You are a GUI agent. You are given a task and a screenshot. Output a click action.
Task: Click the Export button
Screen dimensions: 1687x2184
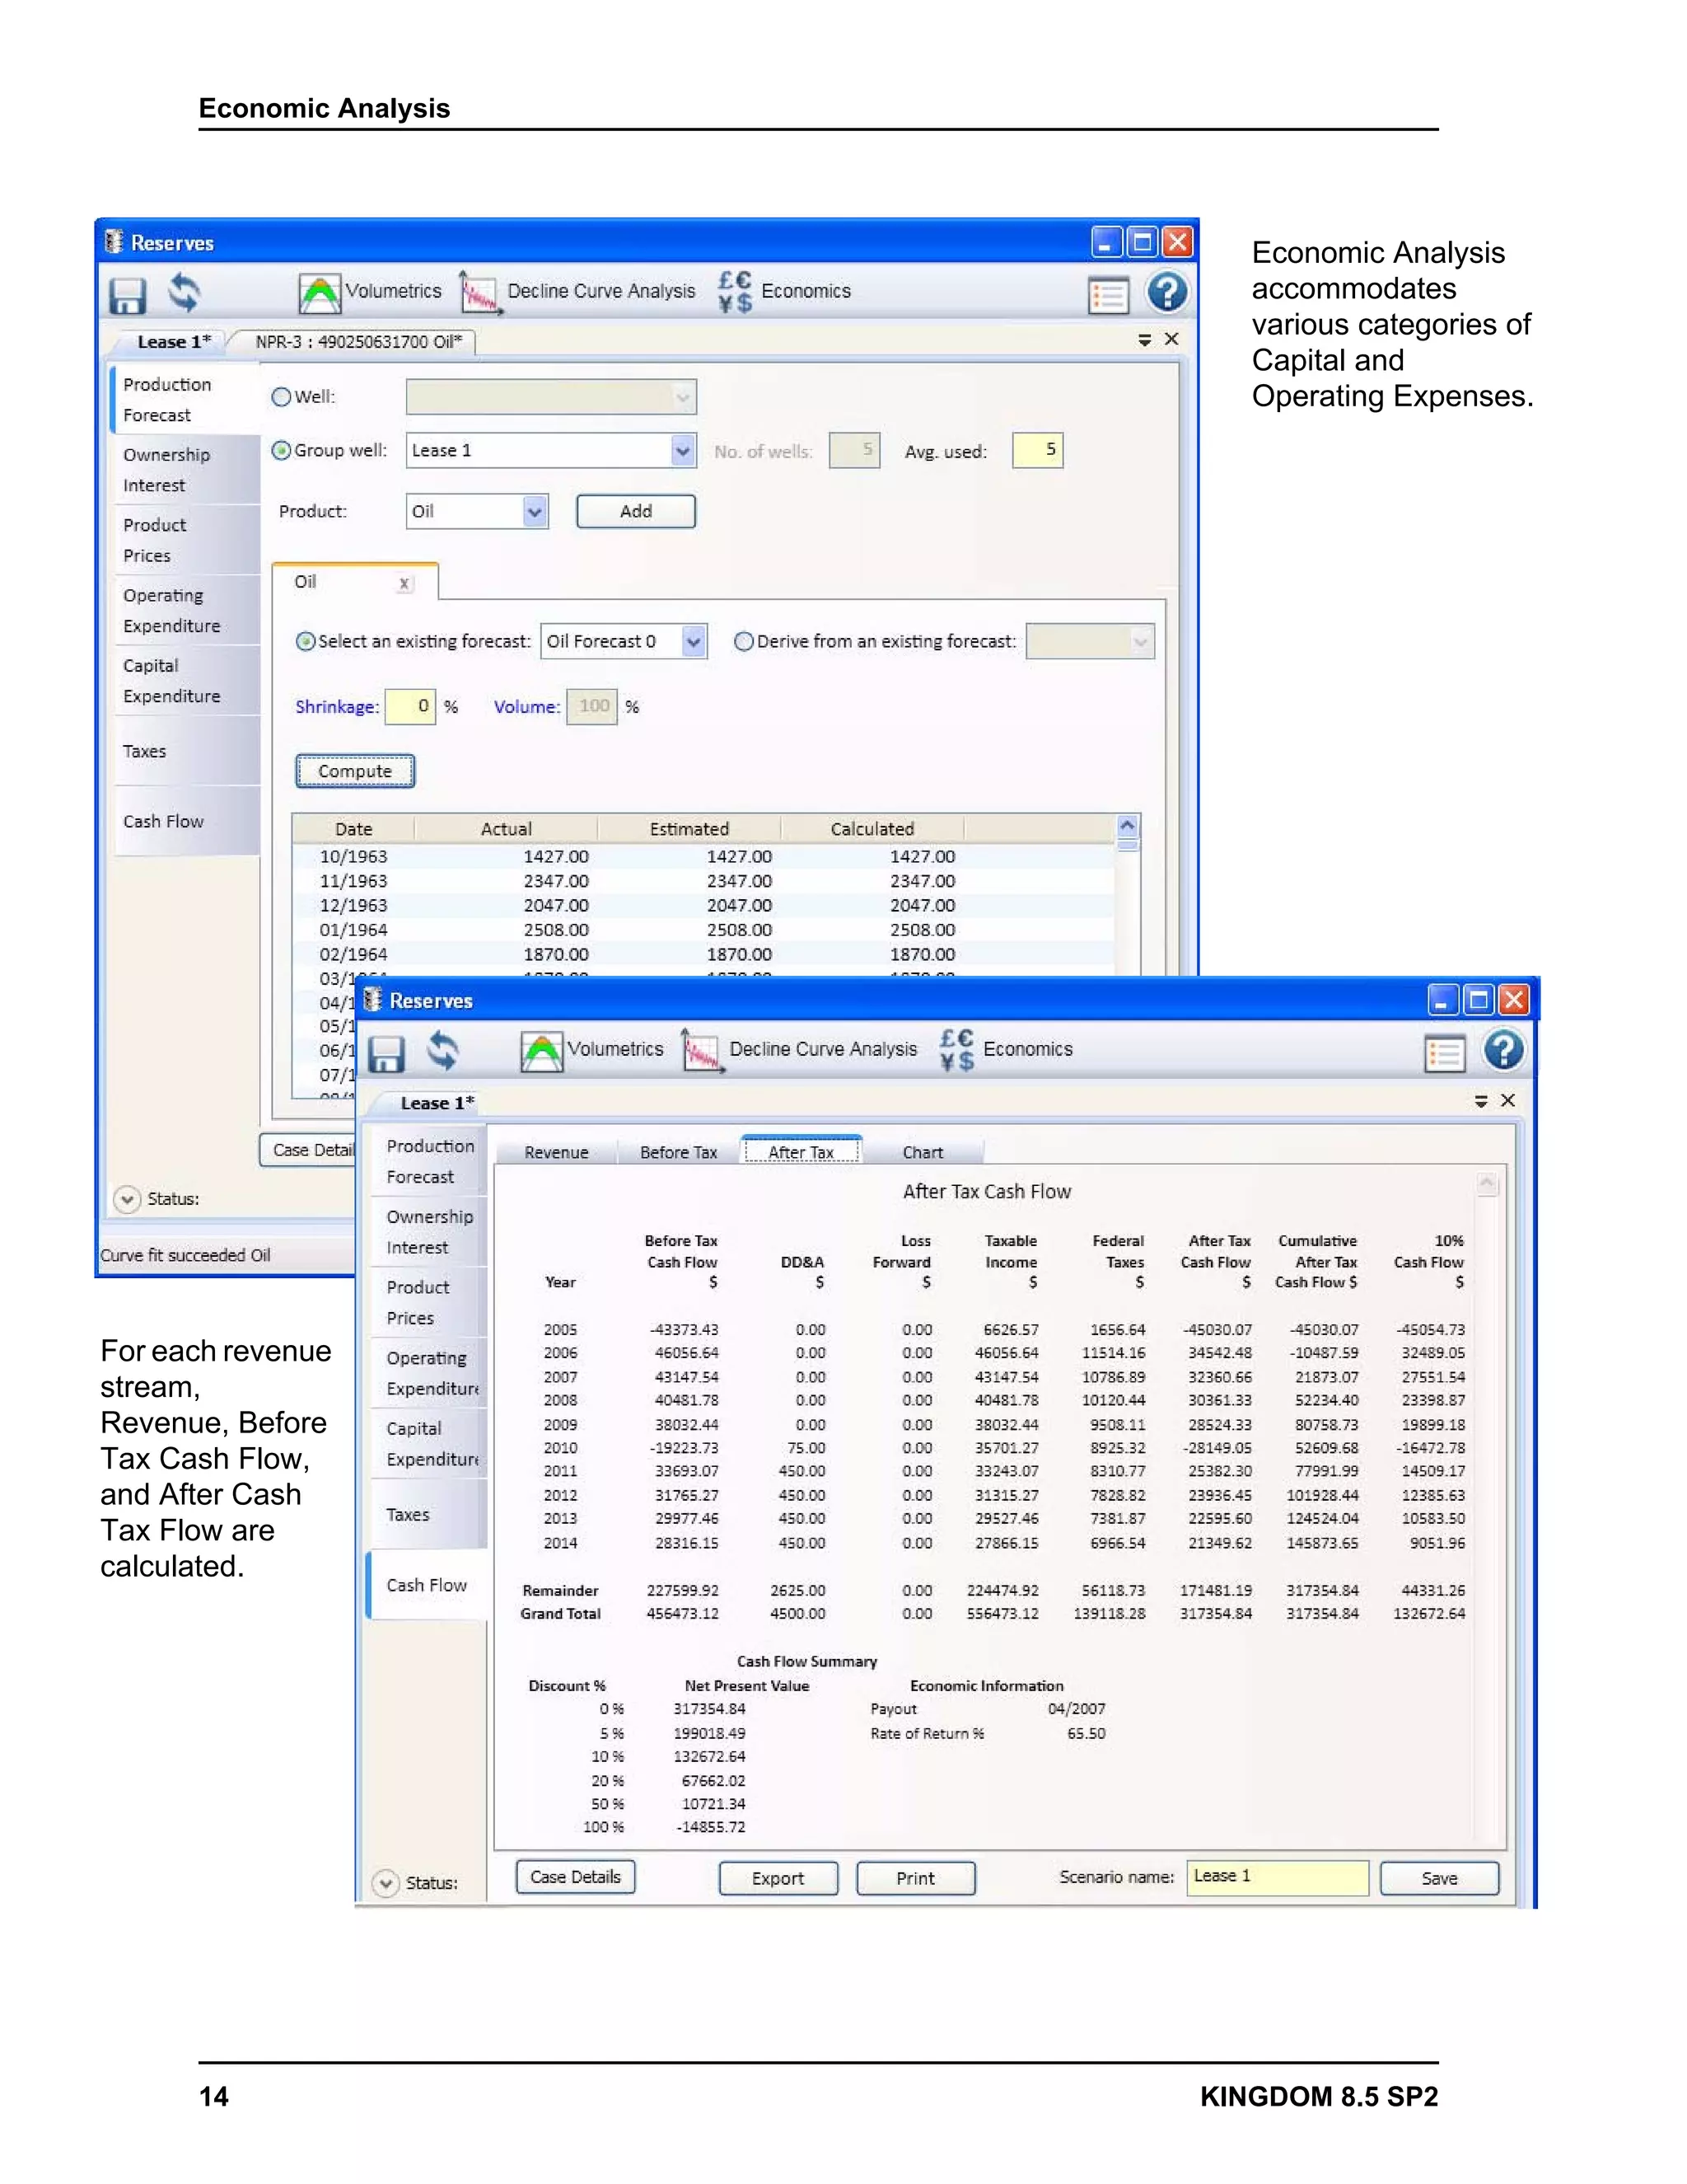click(778, 1878)
